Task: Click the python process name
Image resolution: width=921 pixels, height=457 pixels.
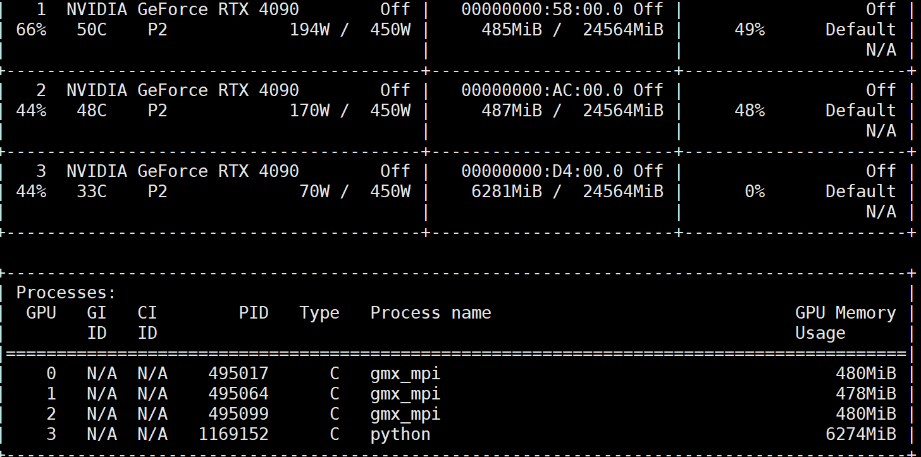Action: pyautogui.click(x=400, y=434)
